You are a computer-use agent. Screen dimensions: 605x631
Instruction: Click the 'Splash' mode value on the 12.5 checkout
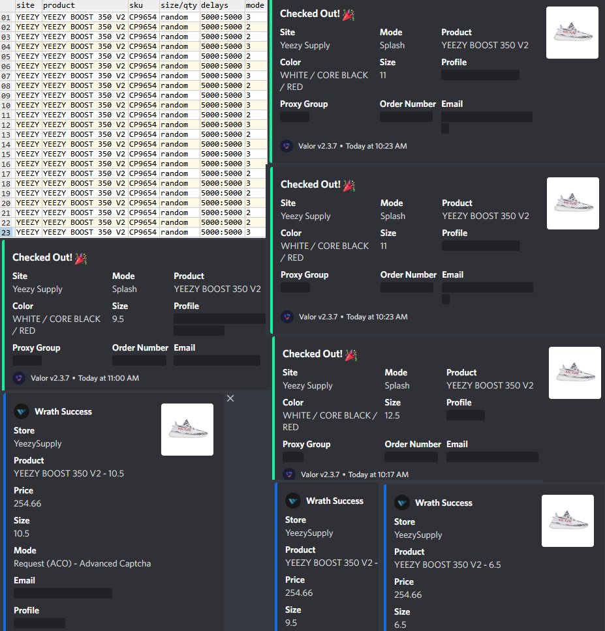(x=397, y=385)
